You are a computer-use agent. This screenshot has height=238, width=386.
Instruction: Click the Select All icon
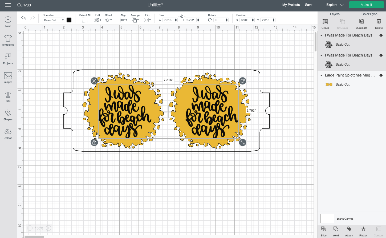85,20
